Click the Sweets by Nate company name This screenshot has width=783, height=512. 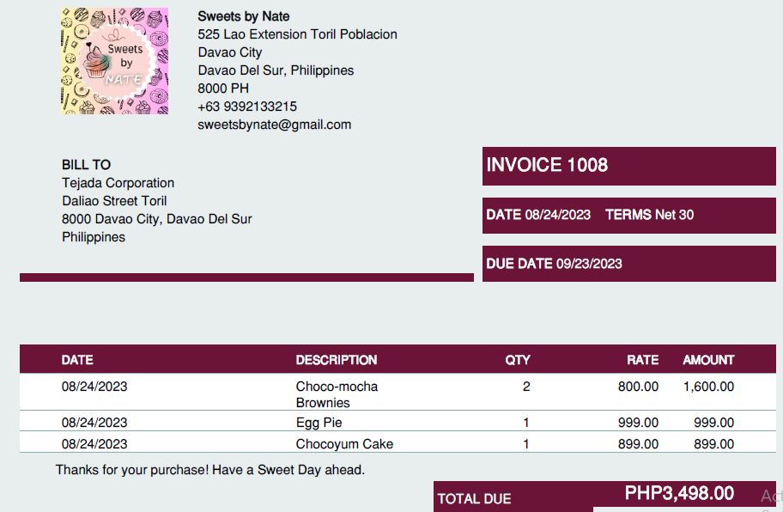pyautogui.click(x=243, y=16)
